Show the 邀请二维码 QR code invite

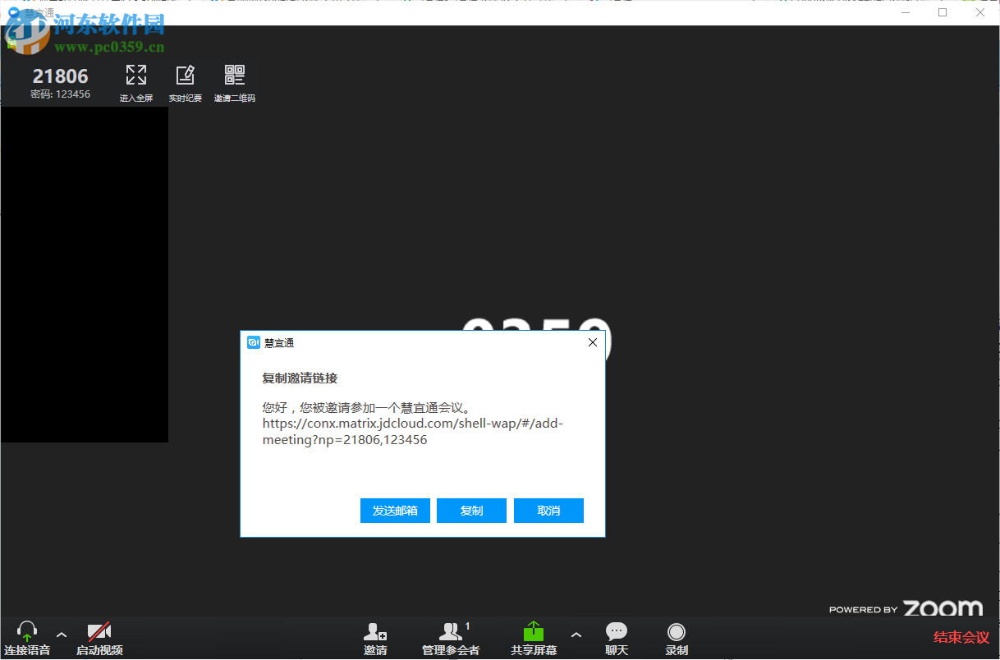coord(234,81)
